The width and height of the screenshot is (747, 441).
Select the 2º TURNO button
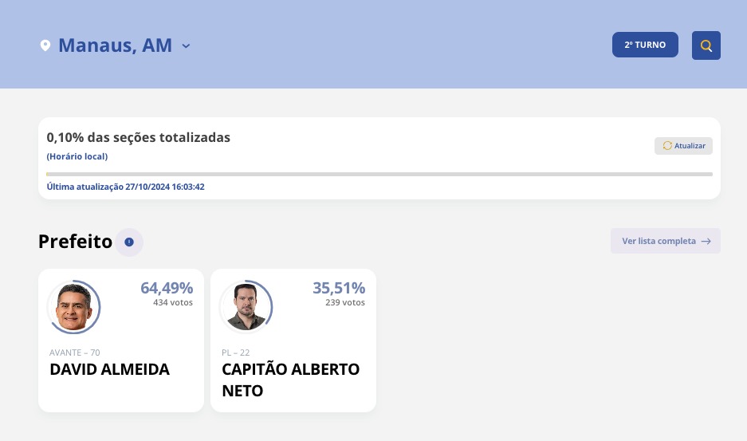(x=645, y=45)
